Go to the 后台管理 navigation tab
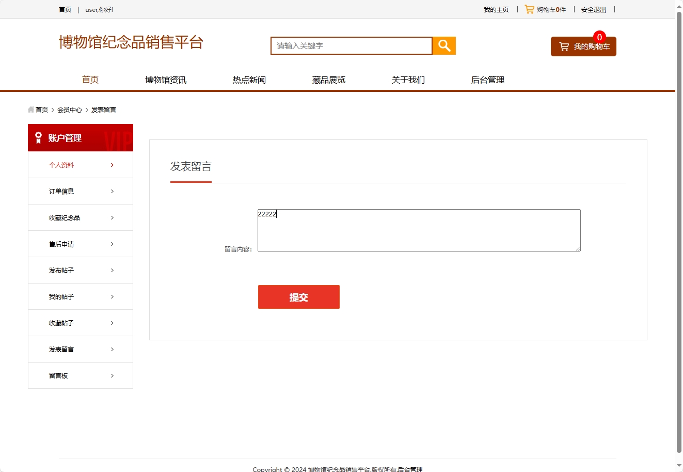This screenshot has height=472, width=683. tap(487, 80)
